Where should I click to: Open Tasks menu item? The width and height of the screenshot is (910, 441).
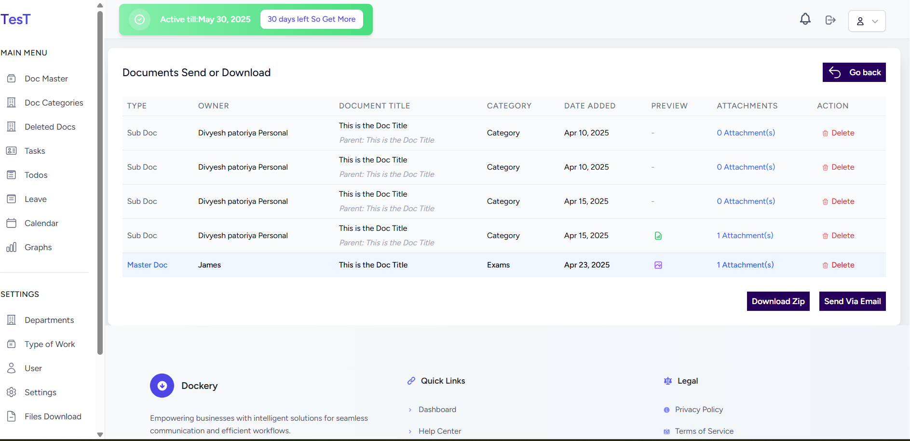[35, 151]
